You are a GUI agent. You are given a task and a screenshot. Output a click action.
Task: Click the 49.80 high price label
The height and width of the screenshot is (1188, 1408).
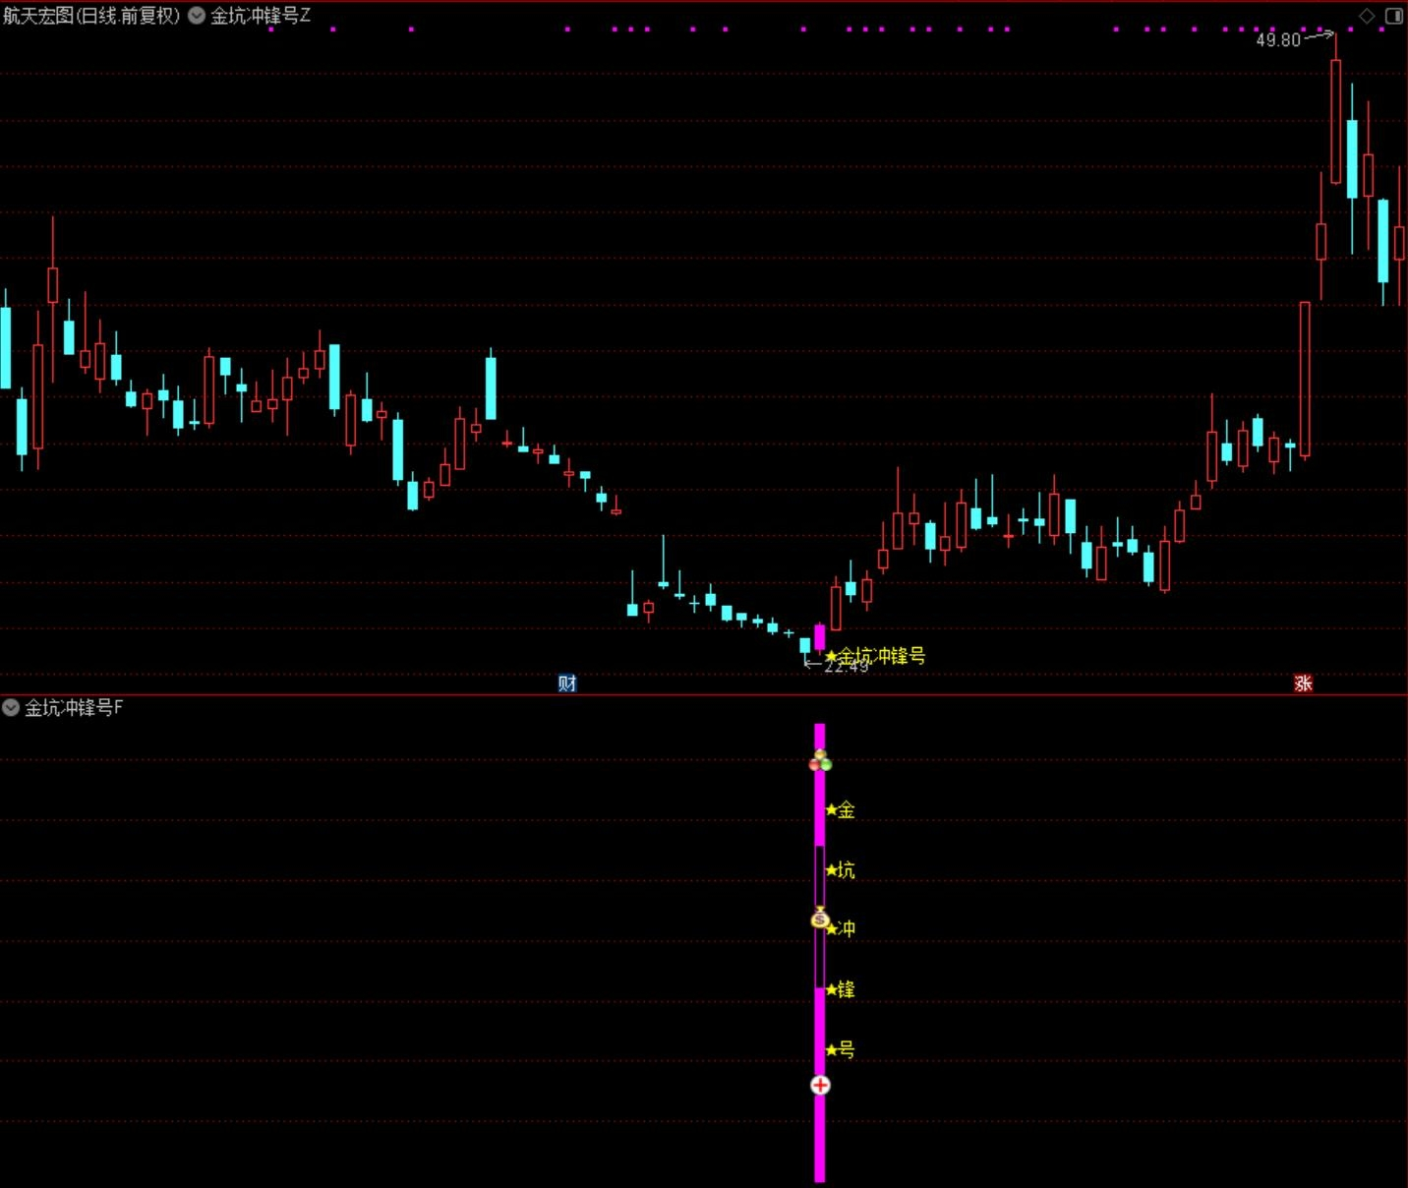coord(1277,40)
